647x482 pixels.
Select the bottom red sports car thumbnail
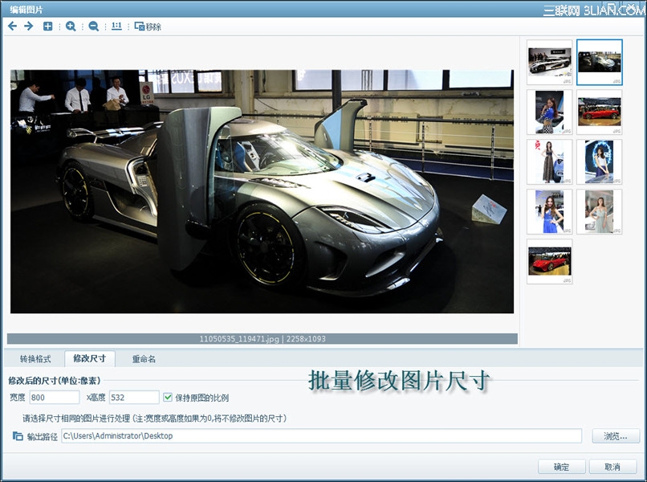[x=550, y=261]
